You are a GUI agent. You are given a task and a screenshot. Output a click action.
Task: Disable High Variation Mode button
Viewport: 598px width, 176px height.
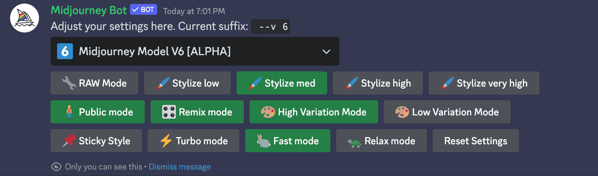point(313,112)
